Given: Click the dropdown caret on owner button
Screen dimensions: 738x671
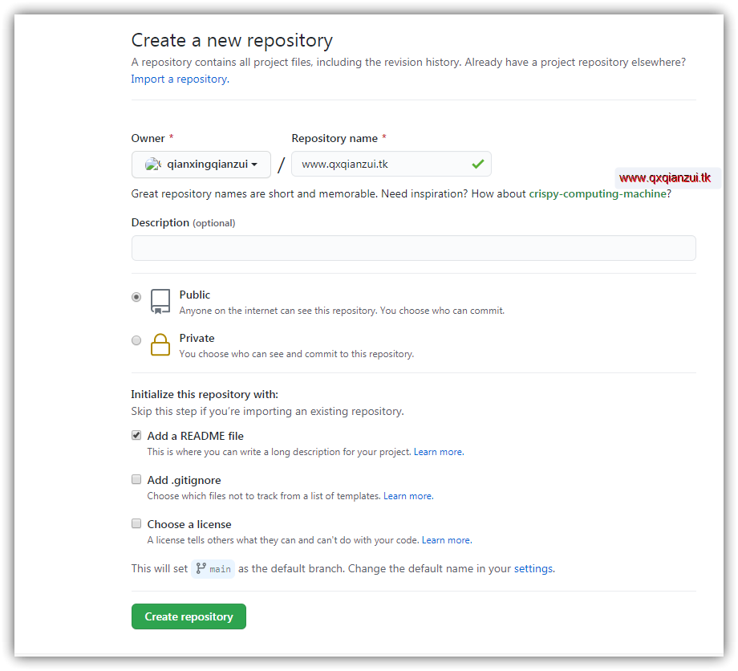Looking at the screenshot, I should tap(256, 165).
